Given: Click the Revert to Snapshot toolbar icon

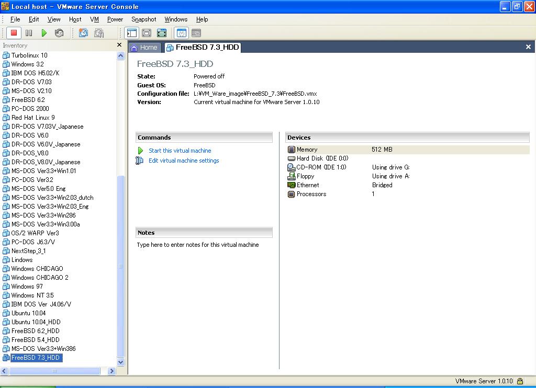Looking at the screenshot, I should point(99,33).
